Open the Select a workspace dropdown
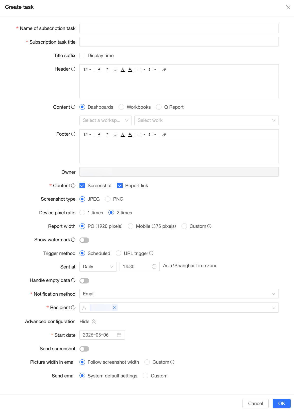The height and width of the screenshot is (413, 294). click(x=106, y=120)
